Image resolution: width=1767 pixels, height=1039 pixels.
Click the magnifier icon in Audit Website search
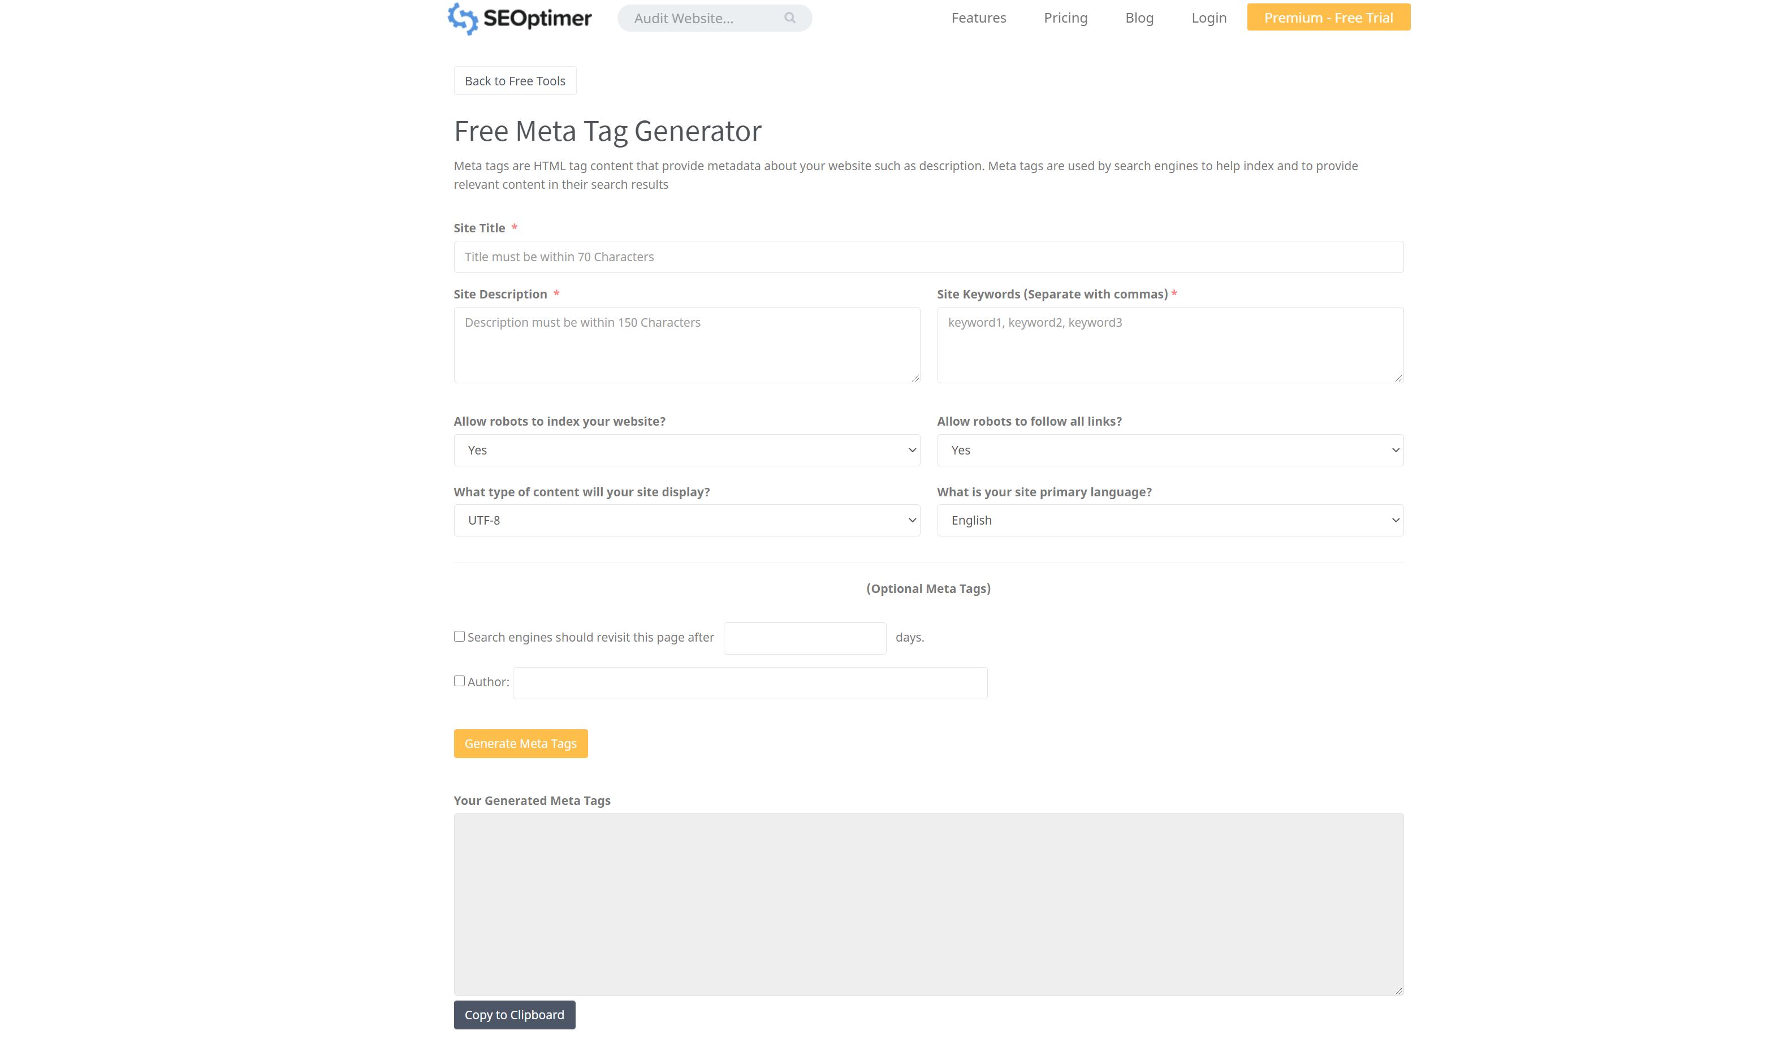pyautogui.click(x=790, y=18)
